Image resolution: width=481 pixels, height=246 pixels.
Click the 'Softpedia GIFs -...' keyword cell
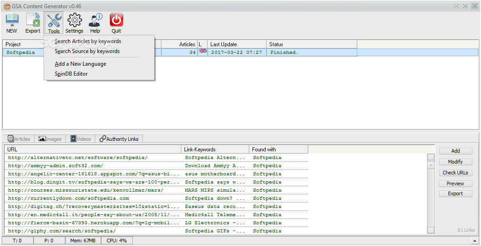(x=215, y=231)
